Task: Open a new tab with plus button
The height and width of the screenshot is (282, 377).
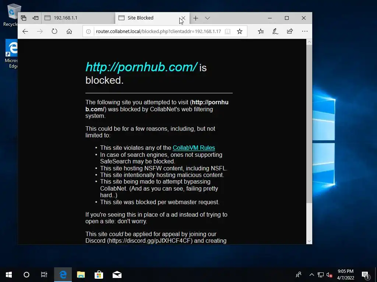Action: click(x=196, y=18)
